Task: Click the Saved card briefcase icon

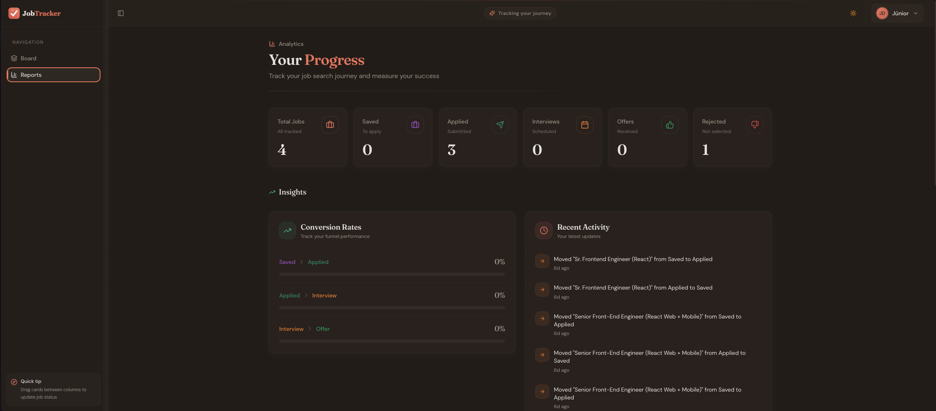Action: click(x=415, y=125)
